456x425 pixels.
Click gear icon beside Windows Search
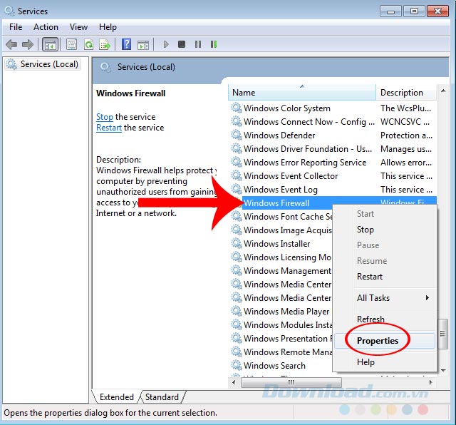click(x=237, y=365)
